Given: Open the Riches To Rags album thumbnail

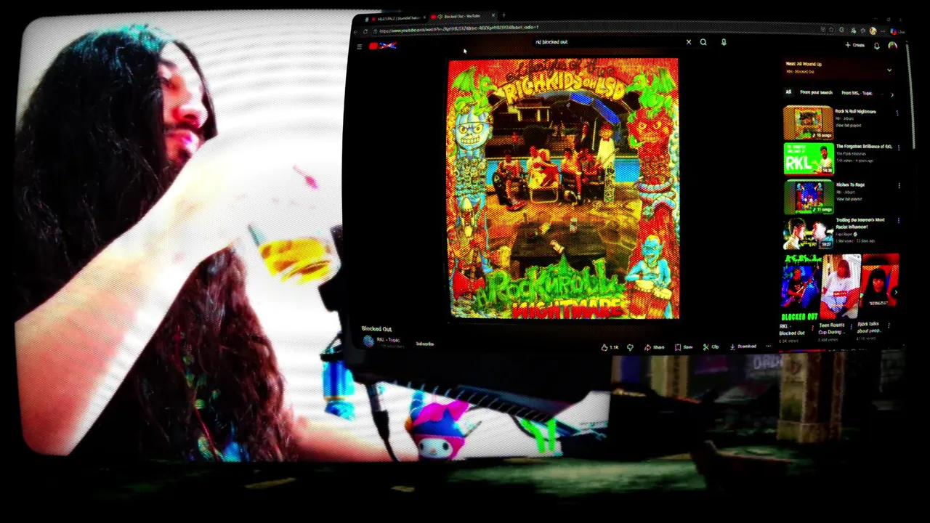Looking at the screenshot, I should pyautogui.click(x=808, y=196).
